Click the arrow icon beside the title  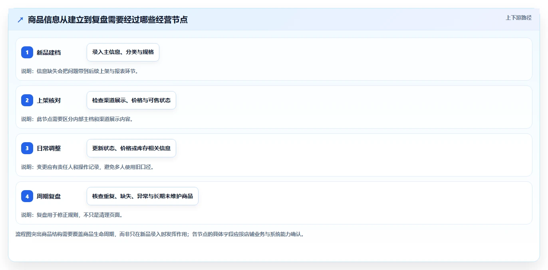(x=20, y=20)
